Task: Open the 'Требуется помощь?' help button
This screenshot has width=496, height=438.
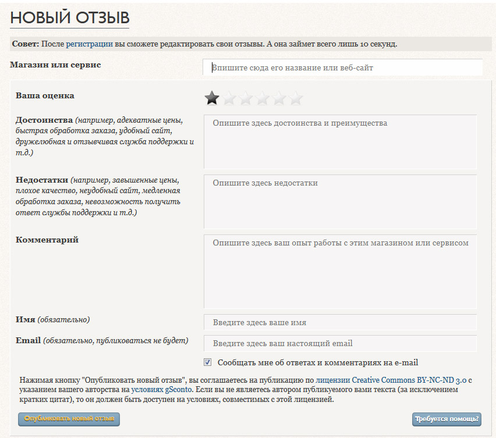Action: click(447, 419)
